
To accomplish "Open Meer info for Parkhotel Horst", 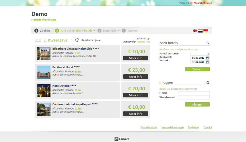I will pos(136,77).
